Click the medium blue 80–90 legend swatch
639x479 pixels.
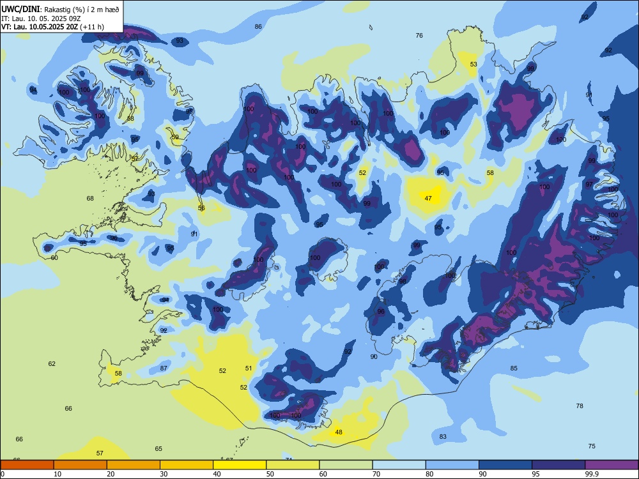(452, 465)
